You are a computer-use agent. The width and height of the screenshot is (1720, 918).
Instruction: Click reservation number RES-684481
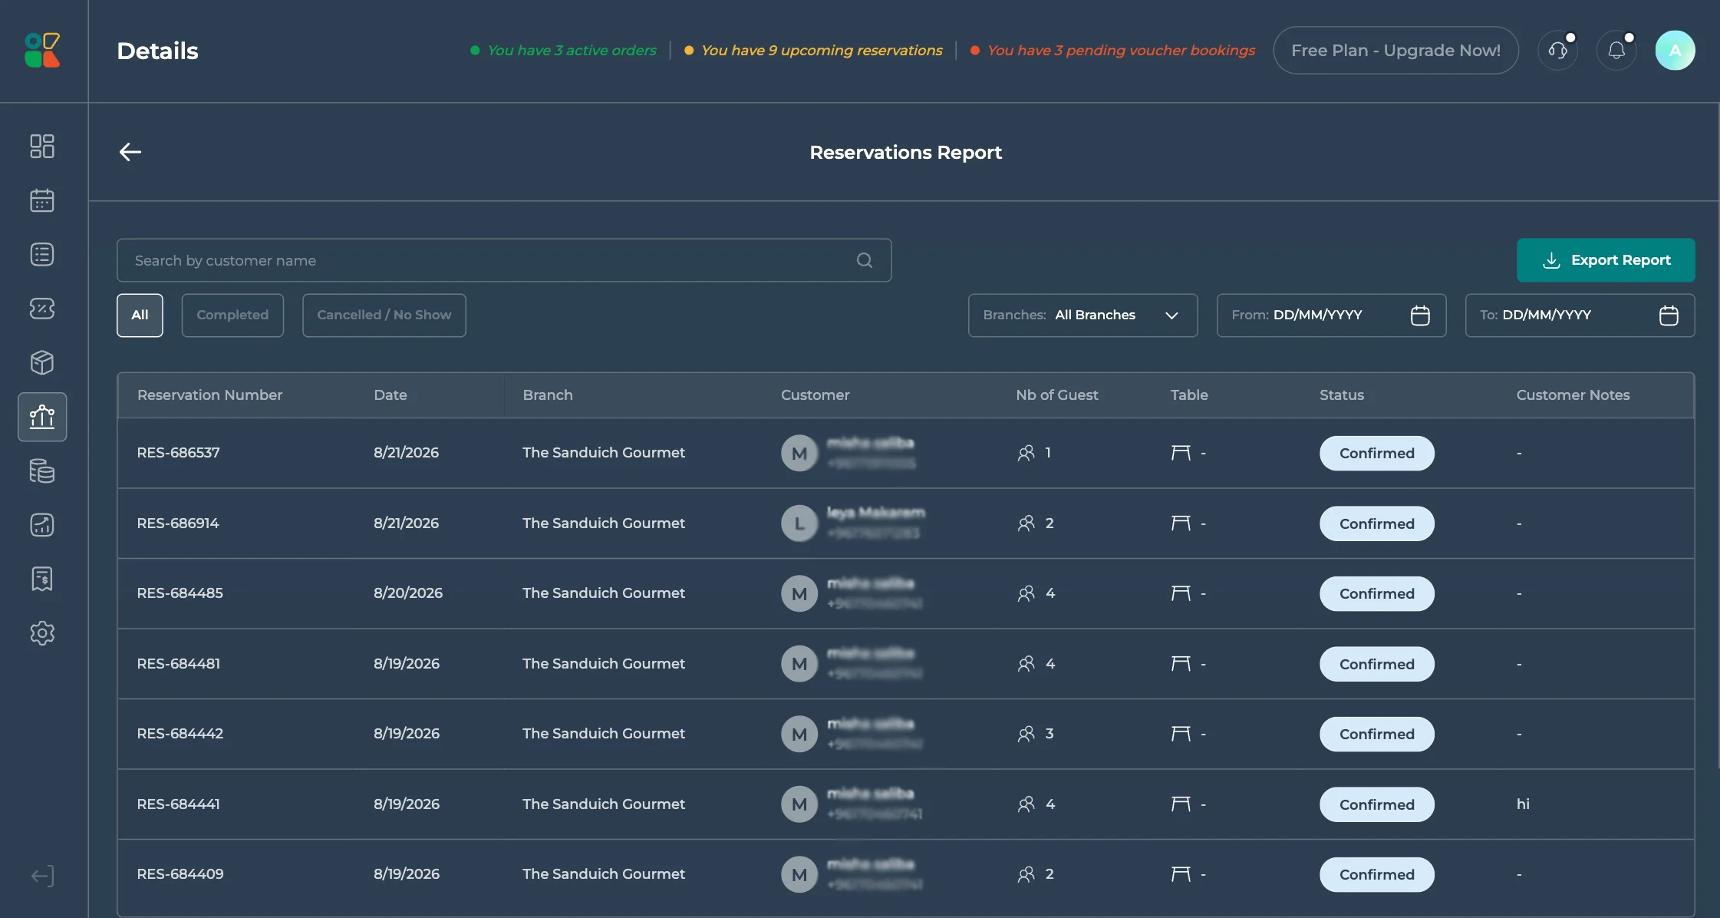click(x=179, y=664)
